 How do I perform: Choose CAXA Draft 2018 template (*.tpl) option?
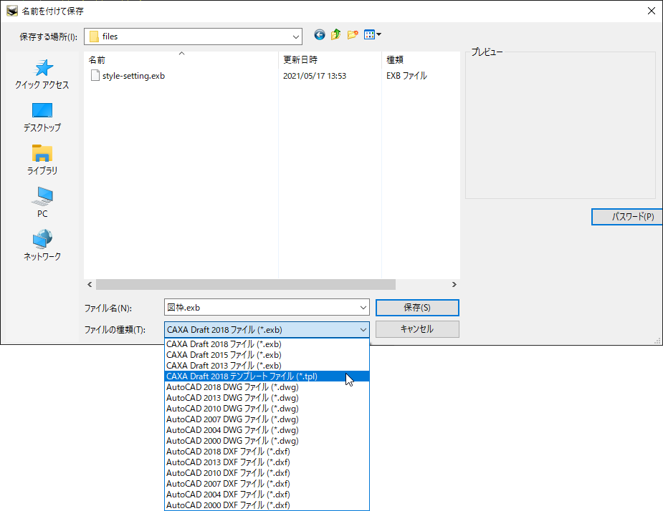click(x=242, y=376)
